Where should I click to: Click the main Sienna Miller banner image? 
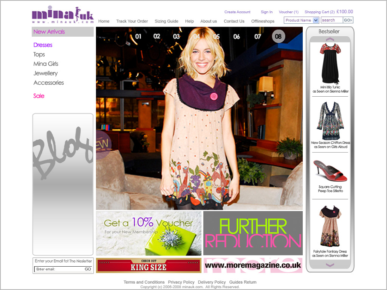(x=199, y=118)
